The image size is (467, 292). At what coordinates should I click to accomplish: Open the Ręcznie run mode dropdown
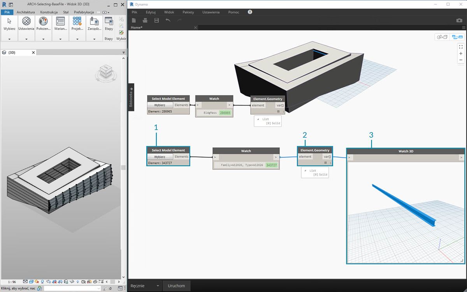coord(145,286)
